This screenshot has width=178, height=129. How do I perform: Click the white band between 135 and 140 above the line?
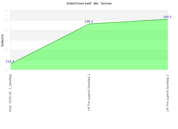pyautogui.click(x=39, y=25)
